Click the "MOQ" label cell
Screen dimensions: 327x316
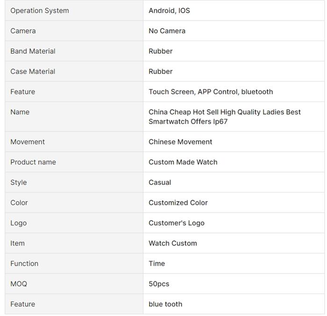(19, 284)
